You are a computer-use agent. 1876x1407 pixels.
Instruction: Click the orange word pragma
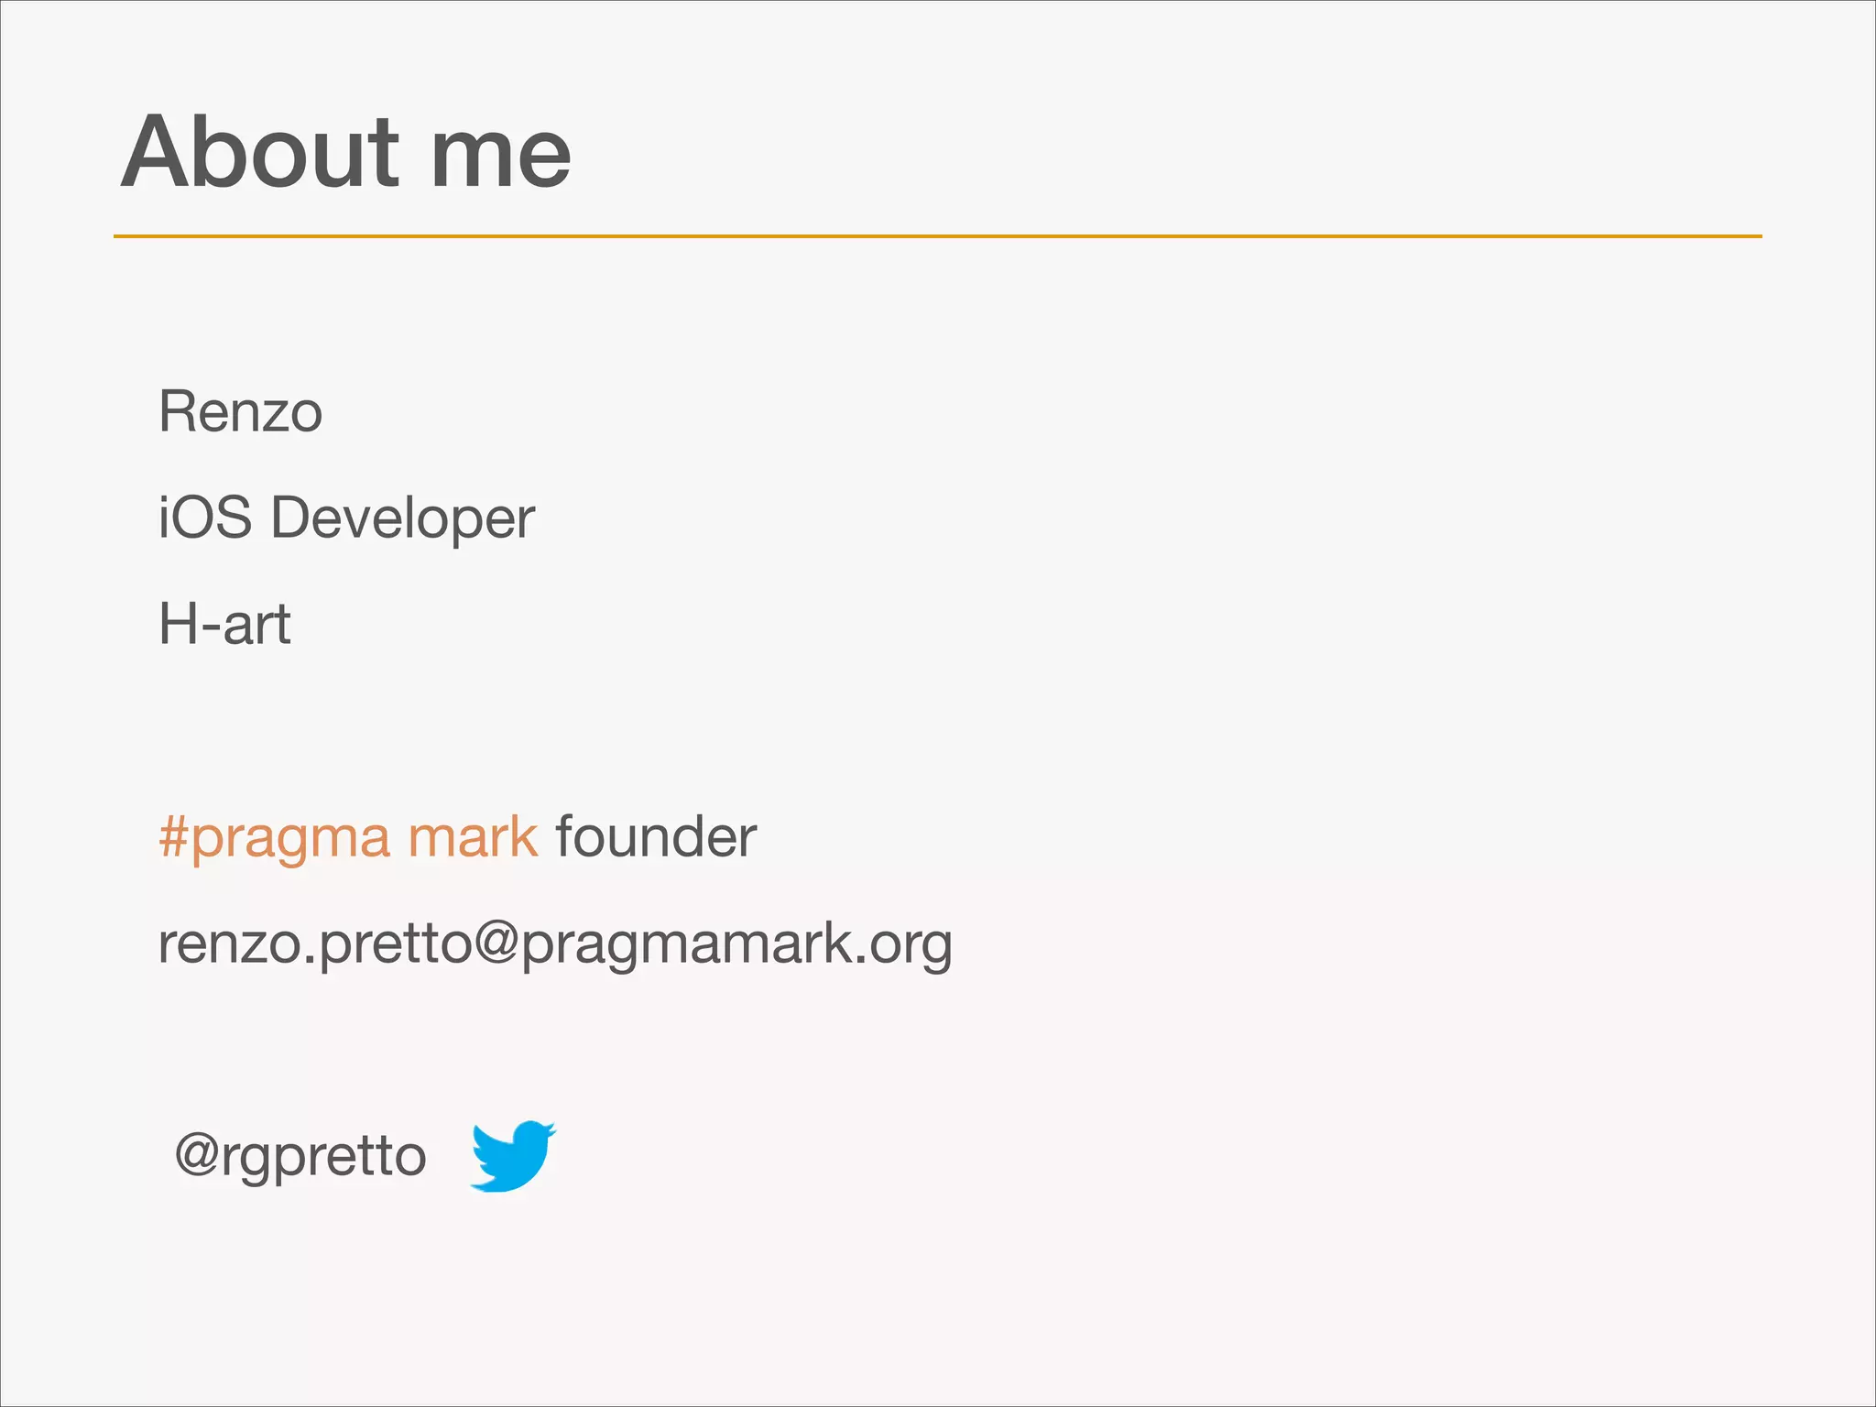(291, 839)
